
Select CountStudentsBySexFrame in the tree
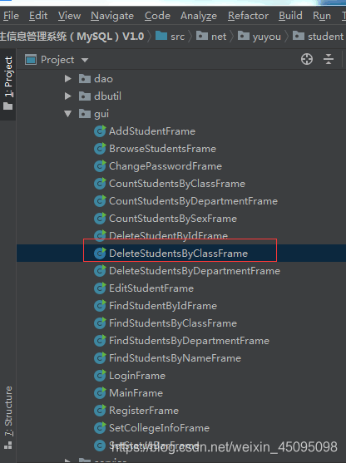pos(173,219)
